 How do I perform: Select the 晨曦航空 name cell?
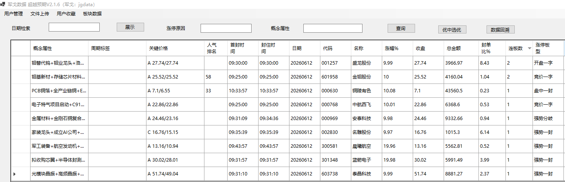[x=366, y=146]
